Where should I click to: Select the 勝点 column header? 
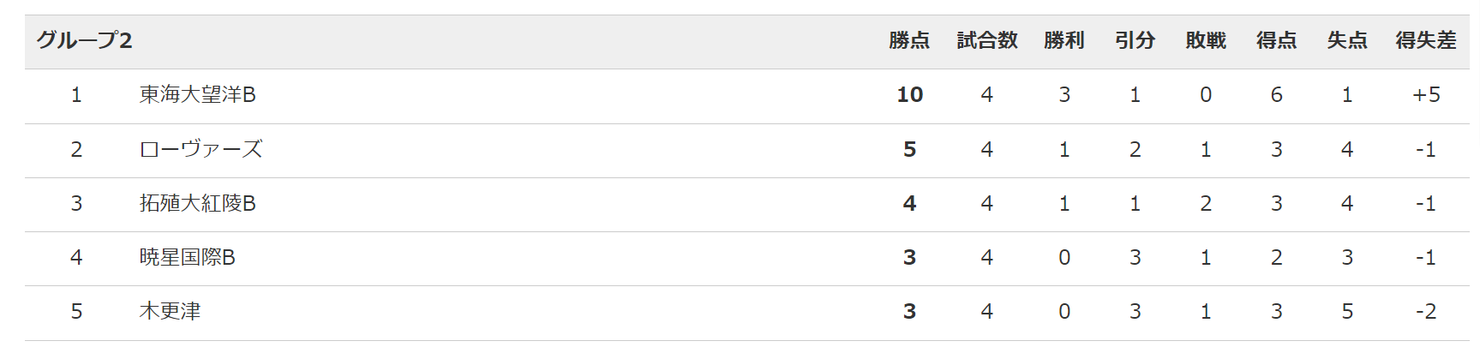909,40
